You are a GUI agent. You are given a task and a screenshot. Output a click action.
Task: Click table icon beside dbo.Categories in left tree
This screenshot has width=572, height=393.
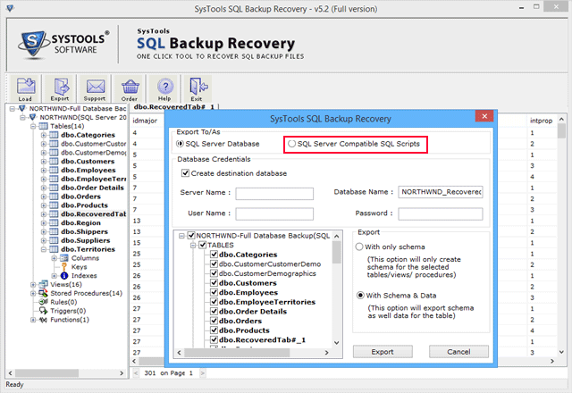tap(54, 135)
